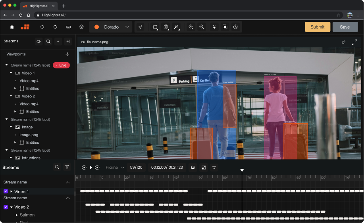Viewport: 364px width, 223px height.
Task: Expand Entities under Image
Action: [15, 142]
